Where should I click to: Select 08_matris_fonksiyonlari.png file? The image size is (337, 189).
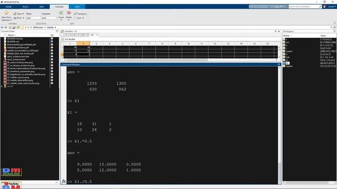click(x=20, y=62)
